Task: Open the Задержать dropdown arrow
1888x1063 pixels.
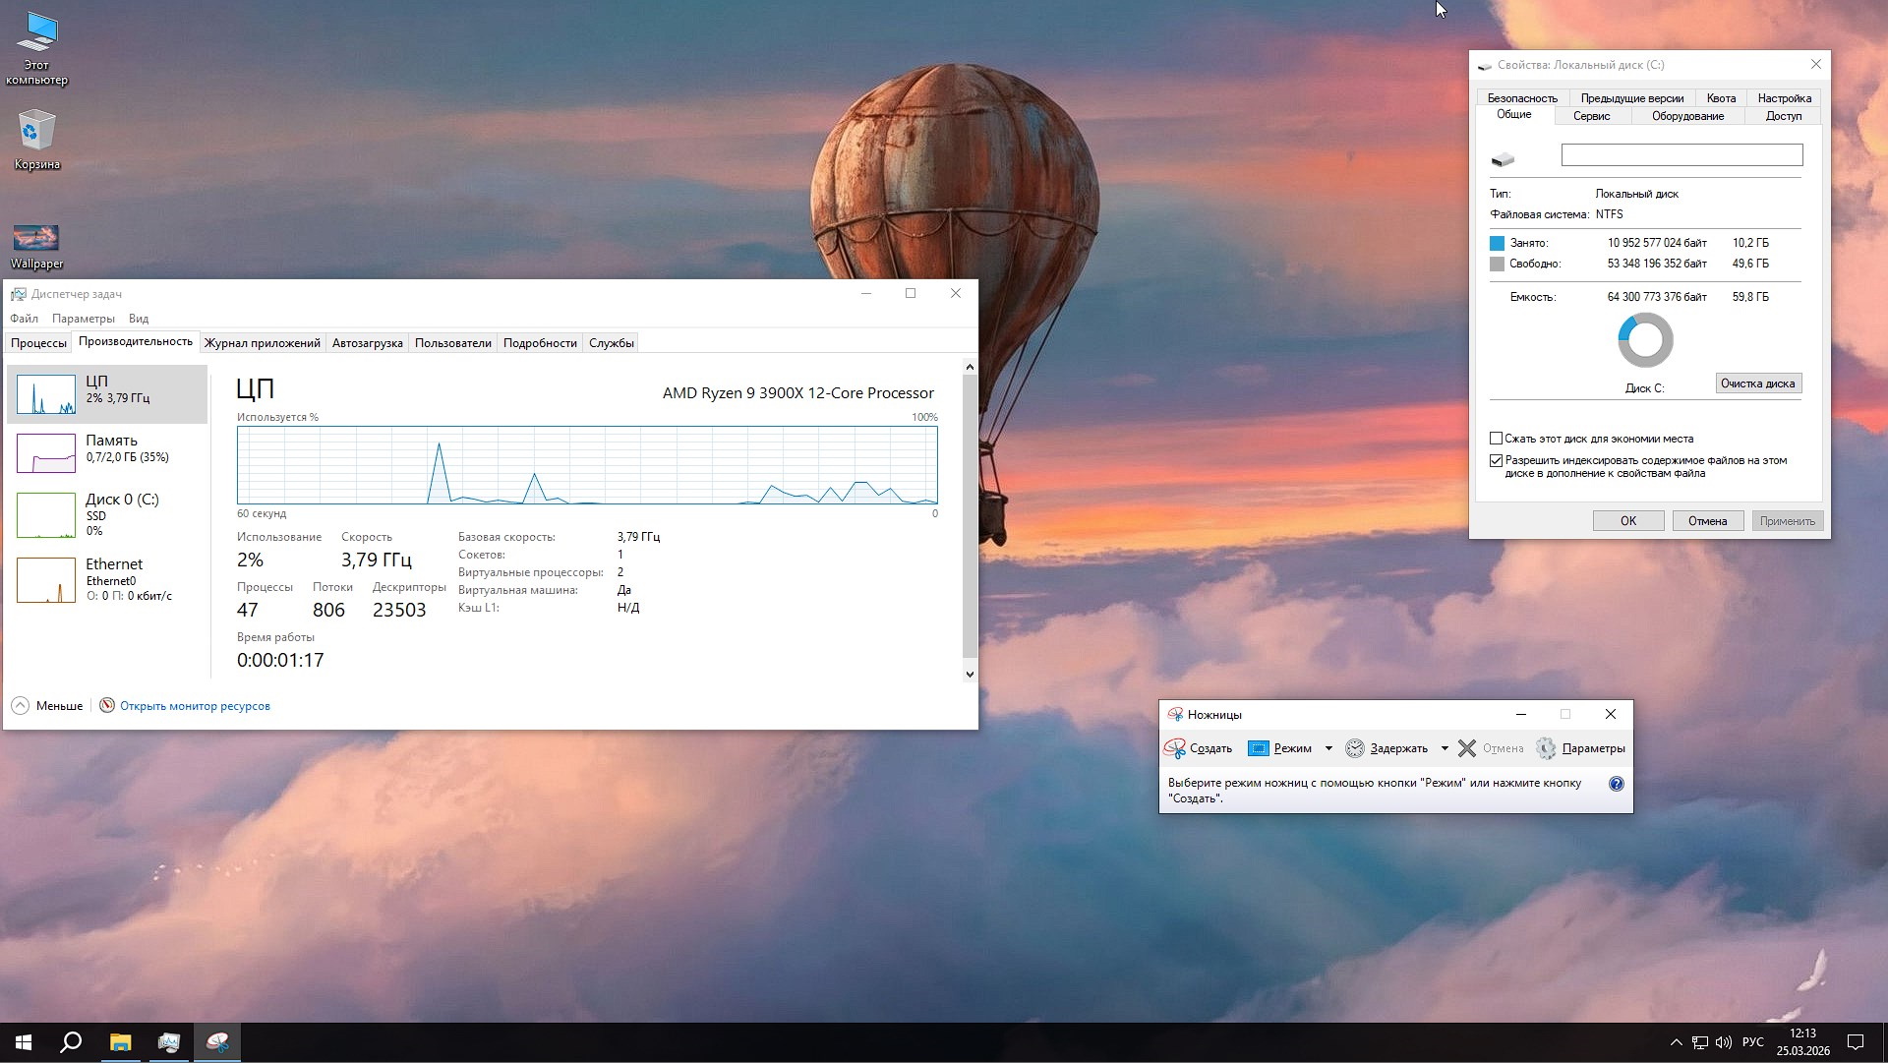Action: click(x=1445, y=748)
